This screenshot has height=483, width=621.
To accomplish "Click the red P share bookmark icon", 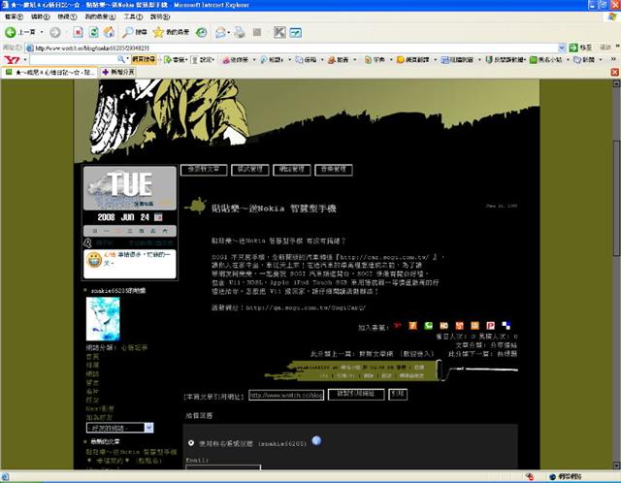I will pyautogui.click(x=491, y=326).
